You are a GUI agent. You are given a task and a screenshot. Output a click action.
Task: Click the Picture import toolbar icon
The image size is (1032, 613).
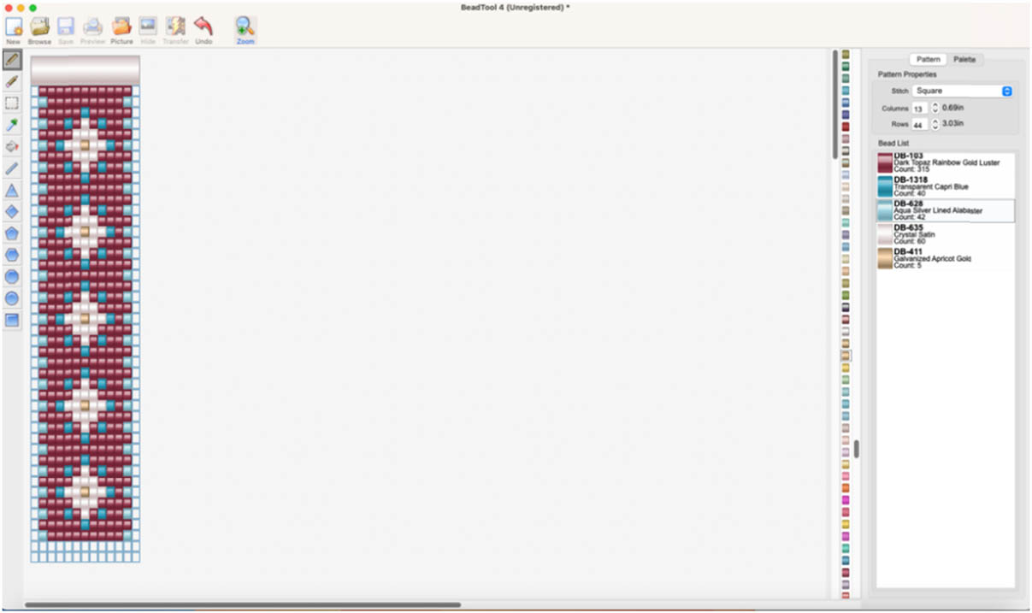(121, 30)
